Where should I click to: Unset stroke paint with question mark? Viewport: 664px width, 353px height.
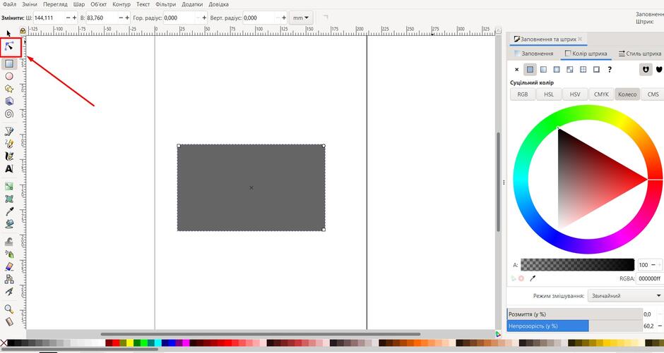pyautogui.click(x=610, y=70)
